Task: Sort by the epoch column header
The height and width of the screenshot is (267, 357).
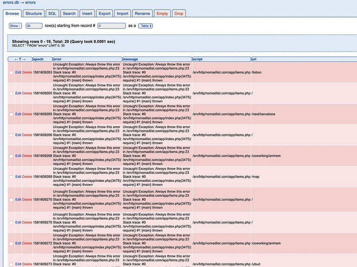Action: (38, 59)
